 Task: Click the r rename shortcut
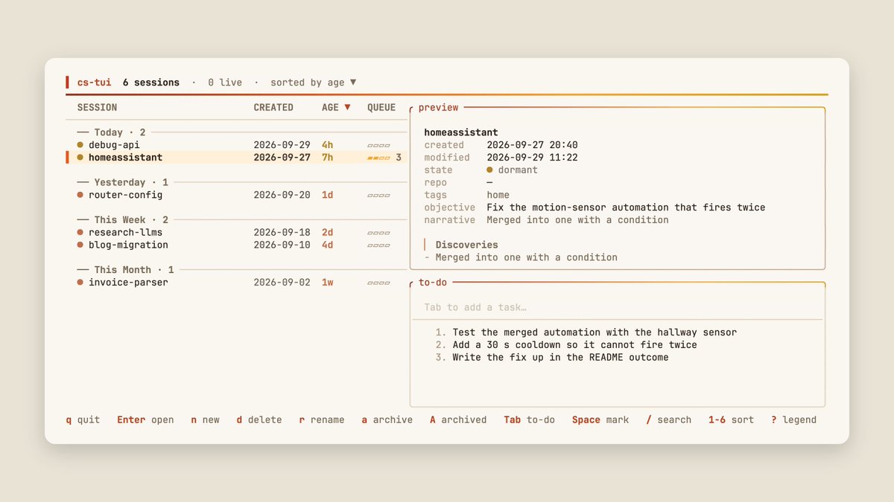pos(322,420)
